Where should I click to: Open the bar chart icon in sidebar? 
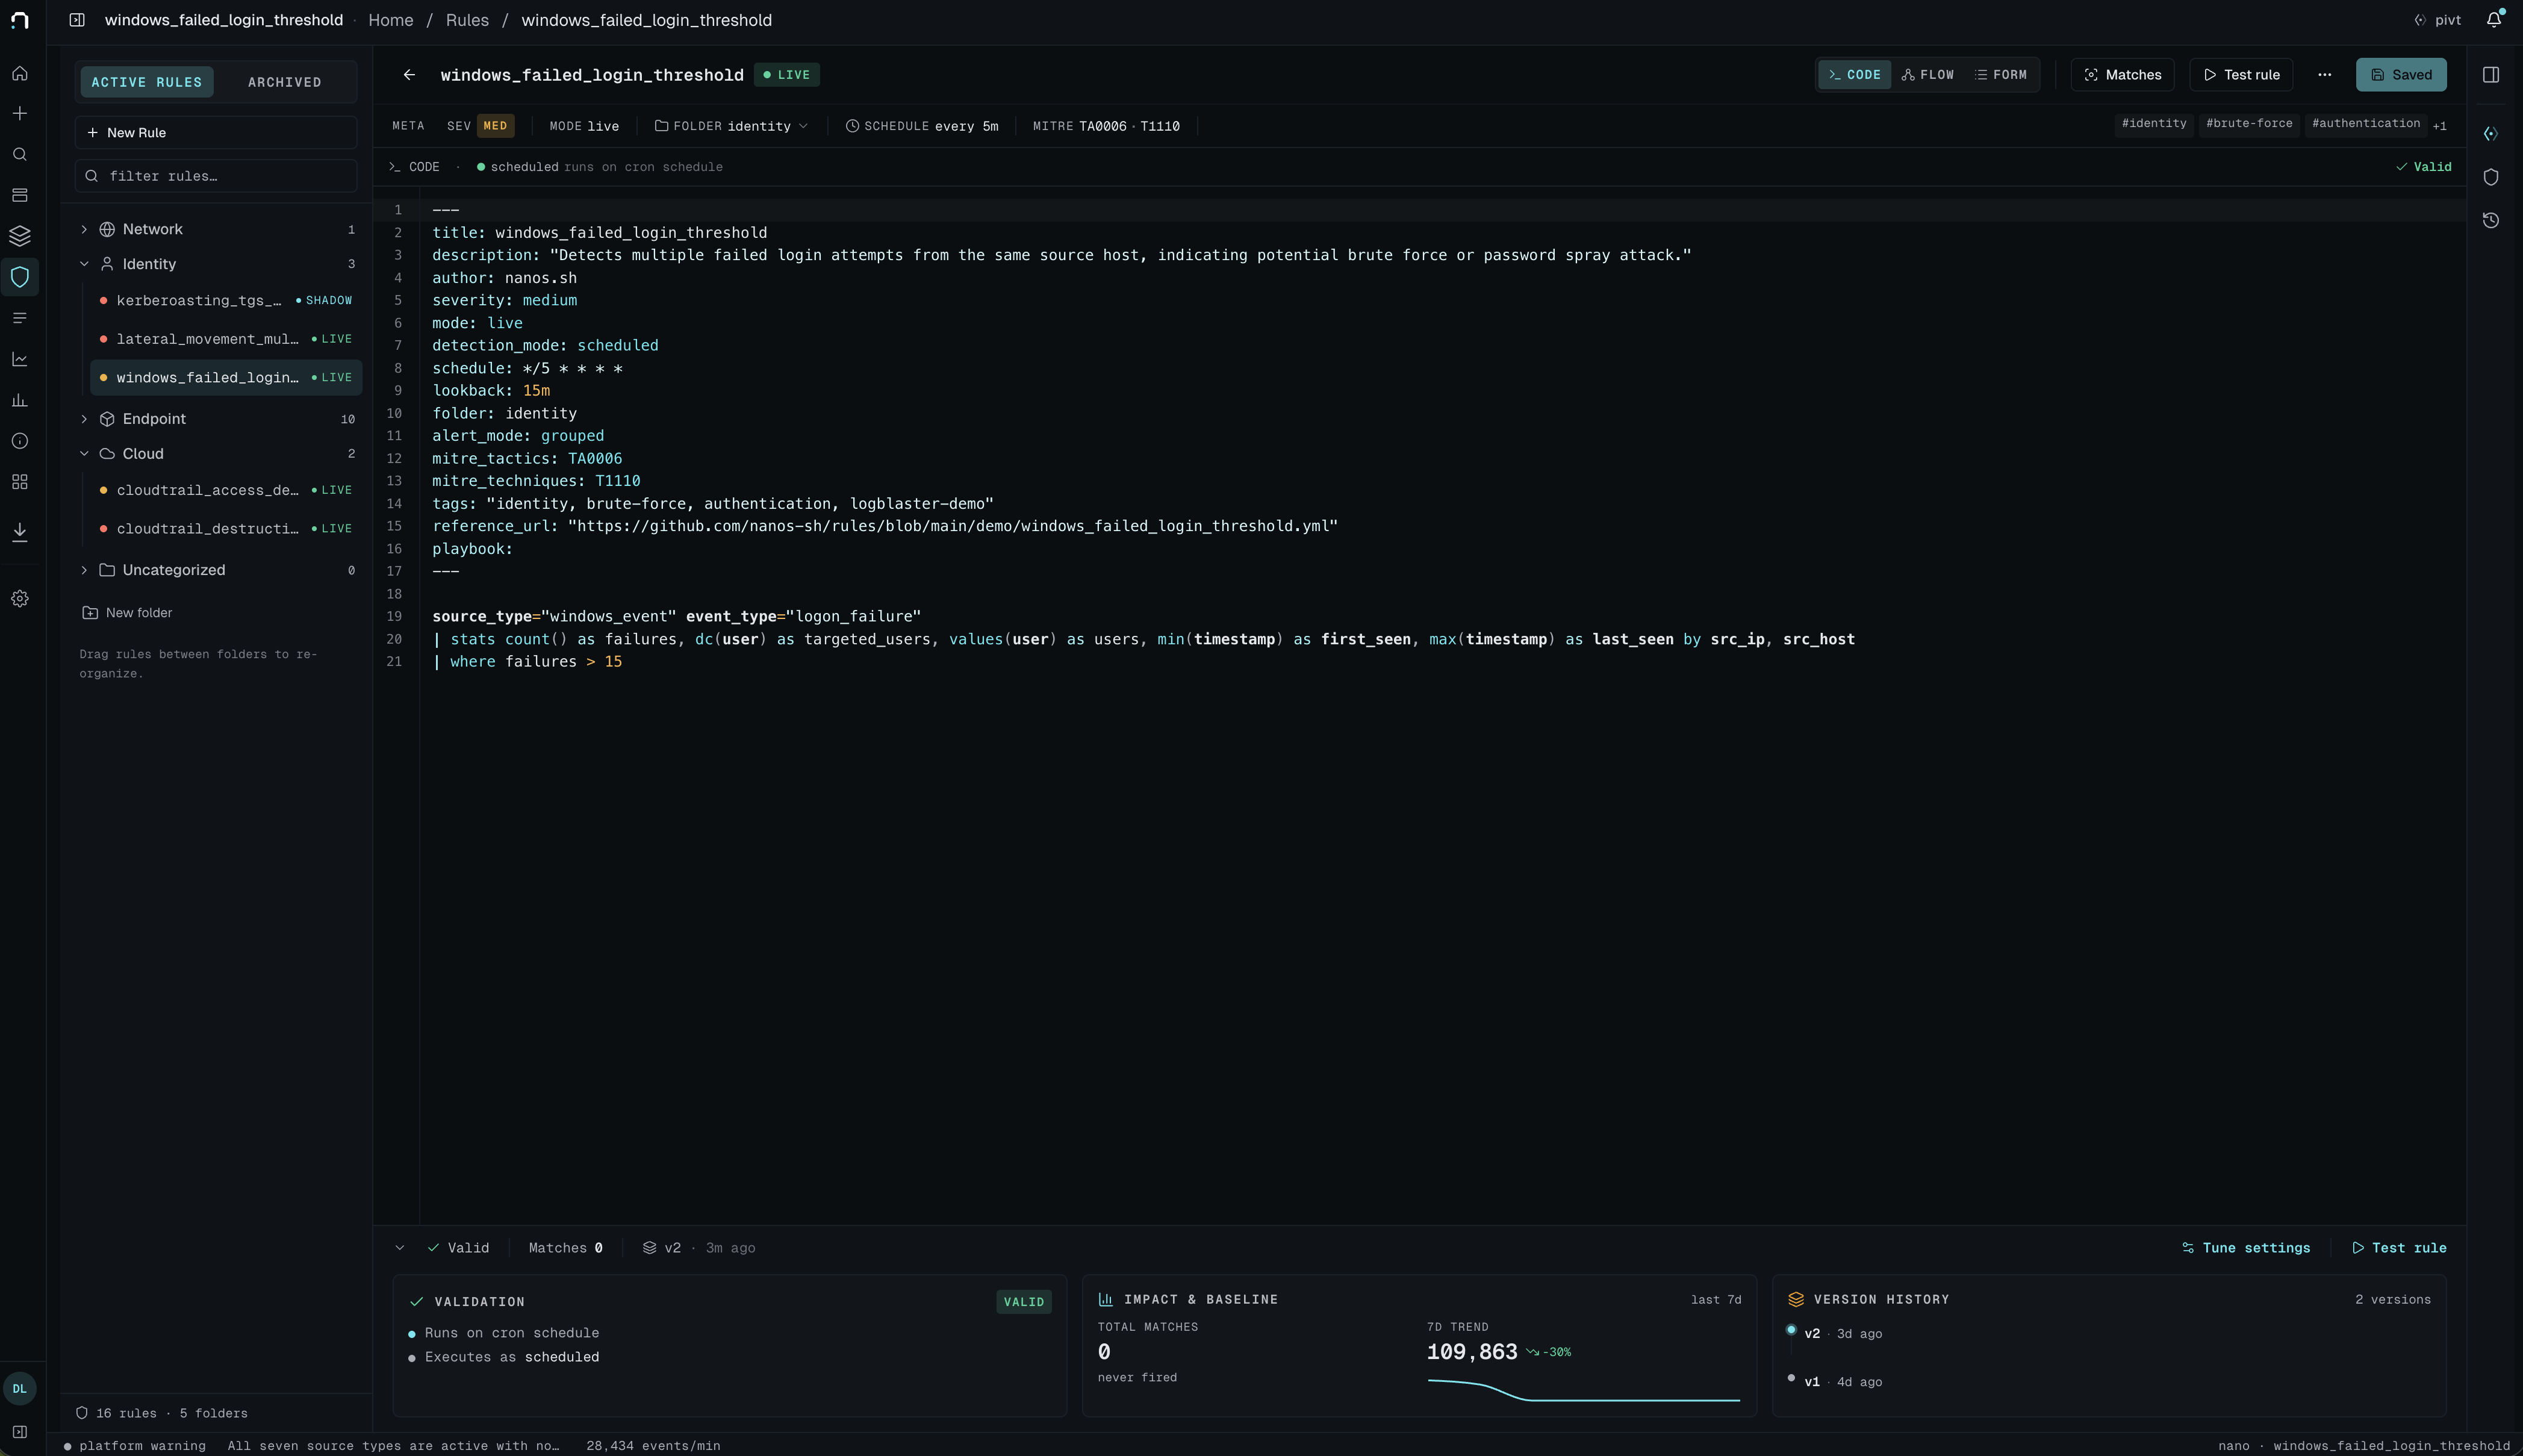(20, 400)
